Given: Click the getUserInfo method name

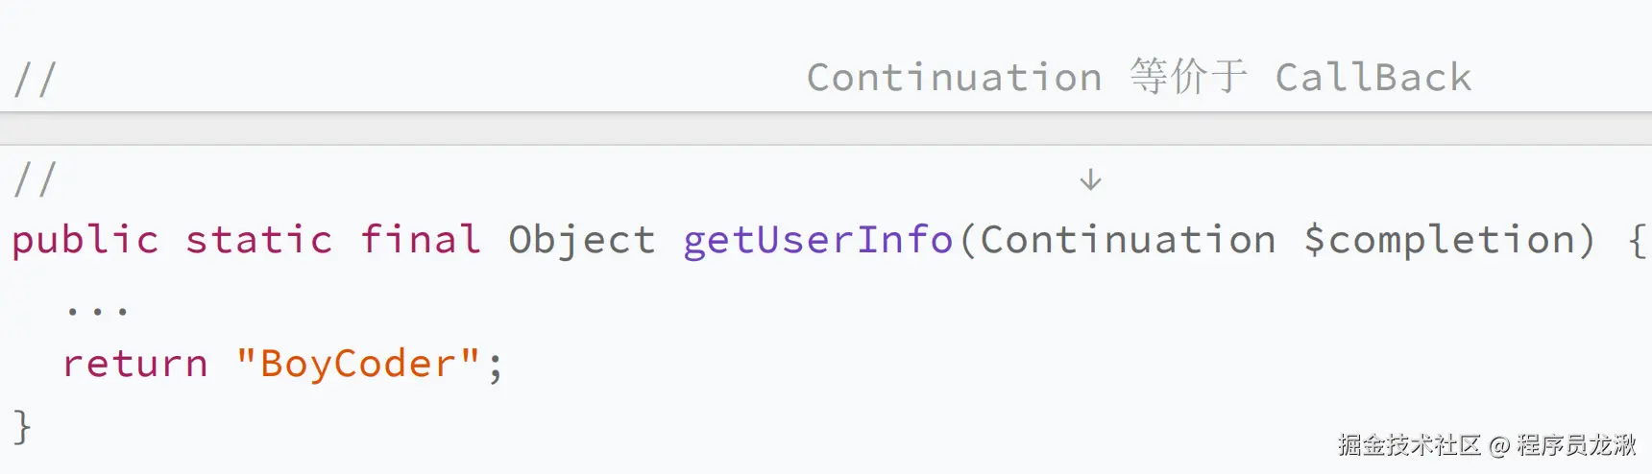Looking at the screenshot, I should coord(817,240).
